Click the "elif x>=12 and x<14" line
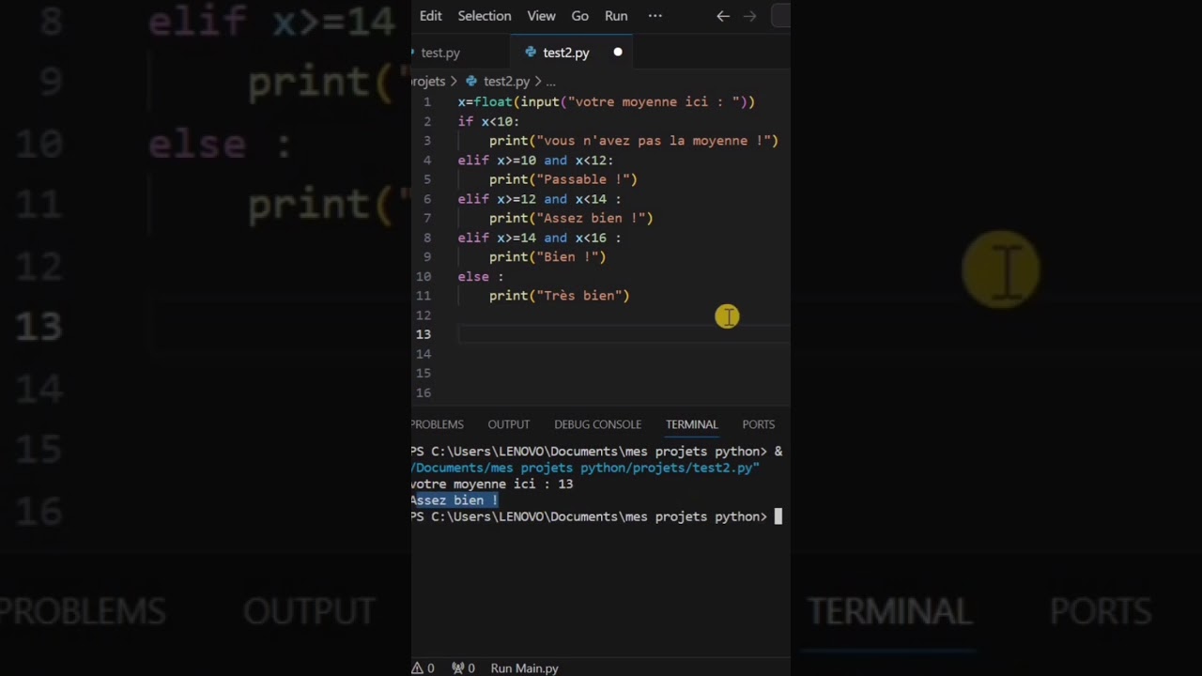The width and height of the screenshot is (1202, 676). click(x=539, y=199)
